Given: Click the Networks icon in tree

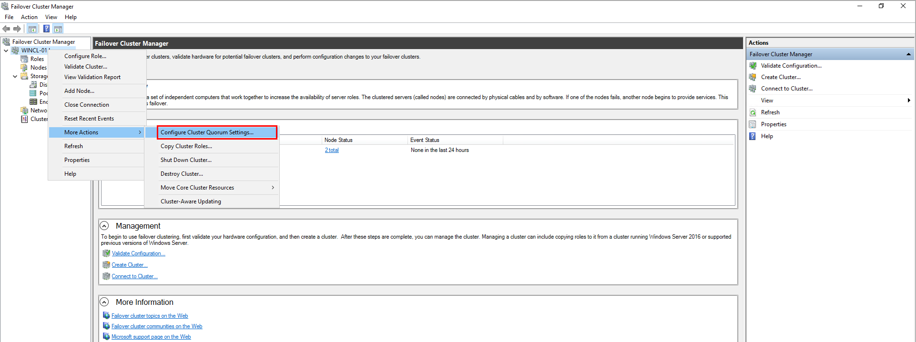Looking at the screenshot, I should pos(24,111).
